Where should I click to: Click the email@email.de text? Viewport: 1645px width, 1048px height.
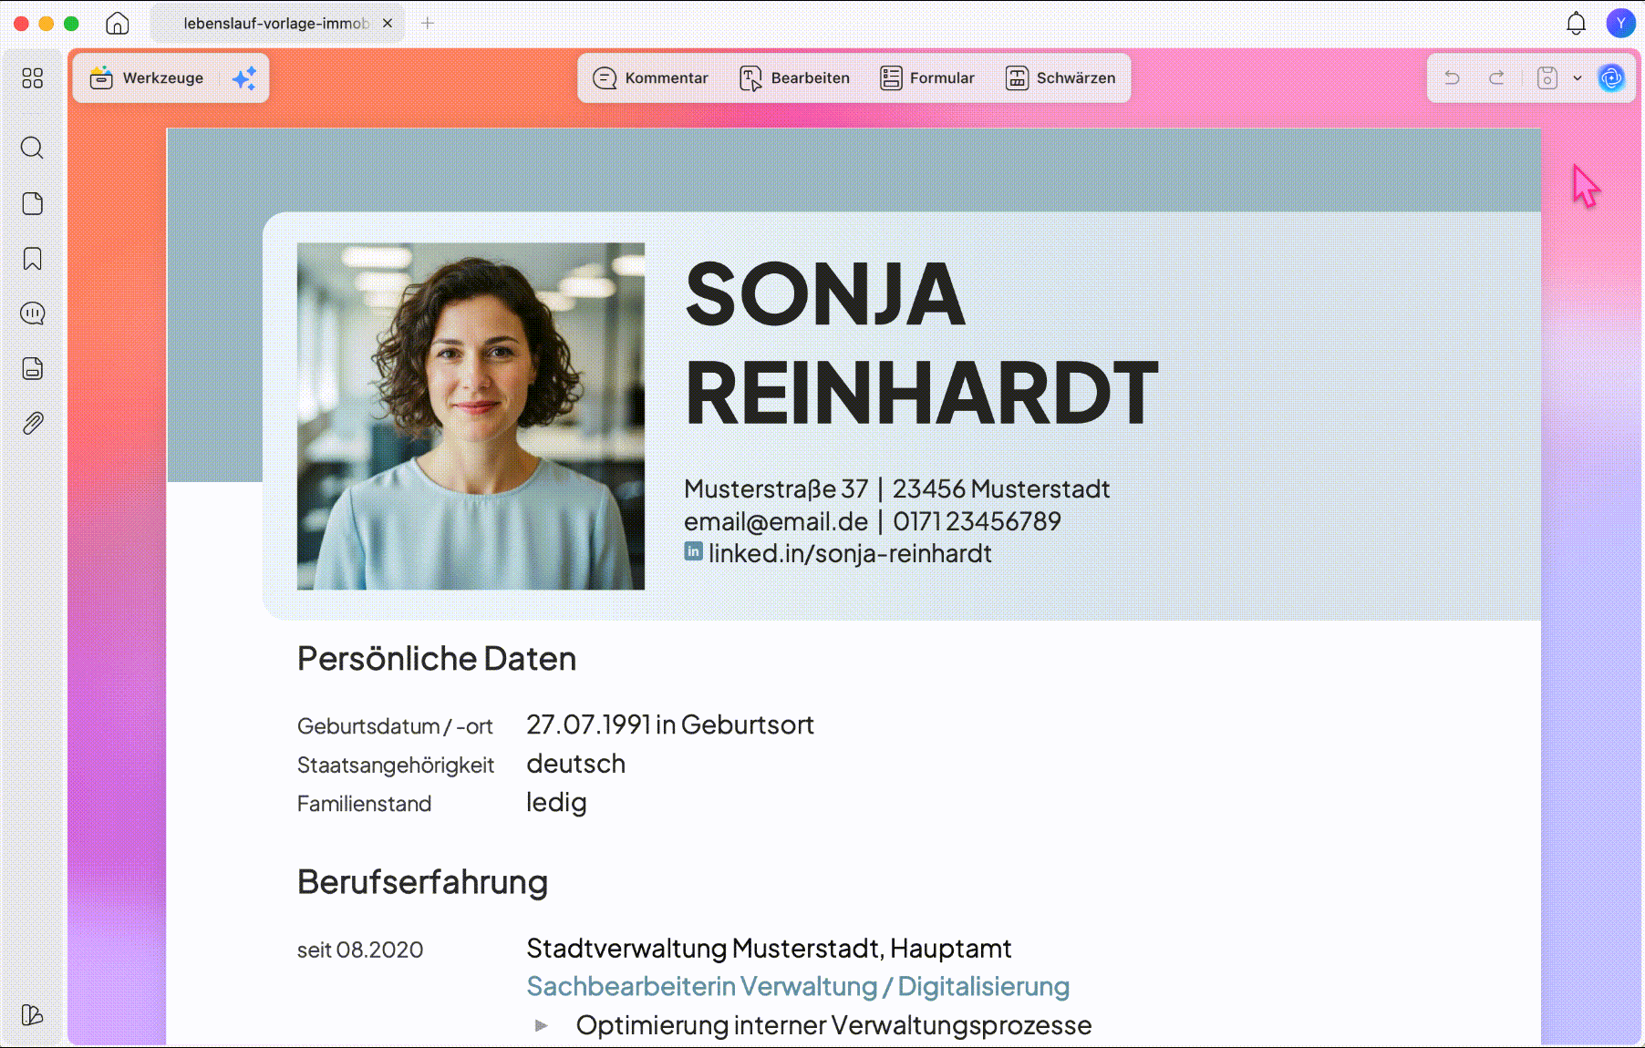(x=776, y=521)
